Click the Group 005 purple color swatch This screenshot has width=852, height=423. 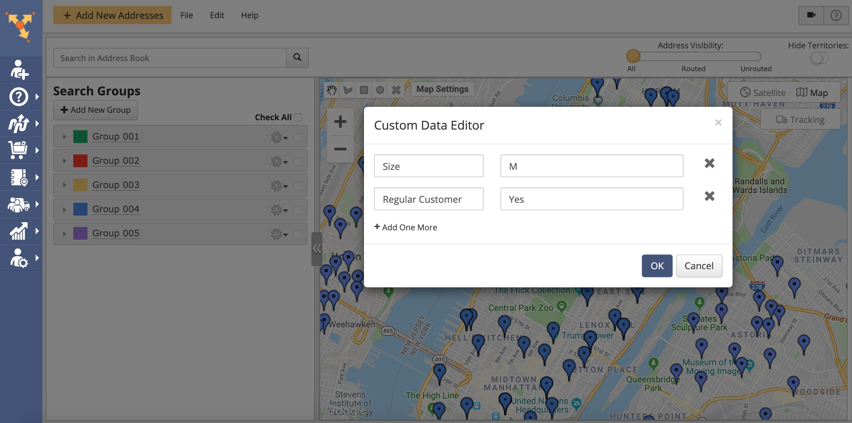[80, 233]
